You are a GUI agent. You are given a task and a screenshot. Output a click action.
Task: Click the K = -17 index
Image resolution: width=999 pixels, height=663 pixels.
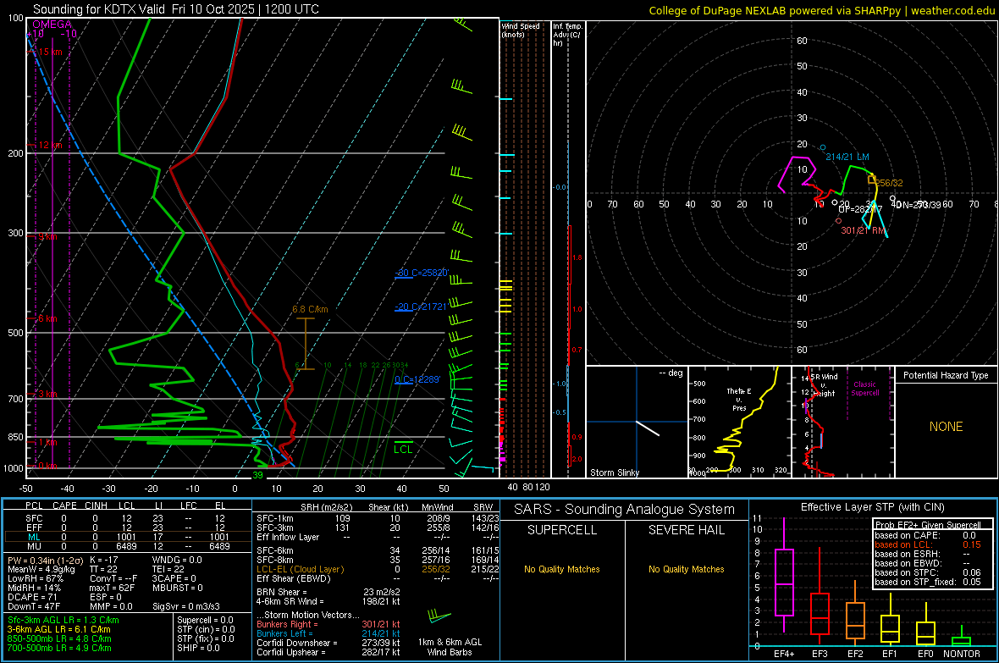[104, 560]
